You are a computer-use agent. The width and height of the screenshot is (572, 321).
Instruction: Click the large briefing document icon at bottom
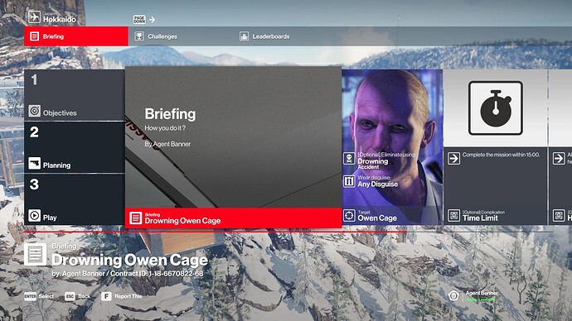click(35, 254)
